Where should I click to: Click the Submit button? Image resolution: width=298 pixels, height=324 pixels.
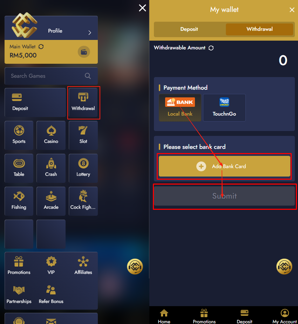click(x=224, y=196)
